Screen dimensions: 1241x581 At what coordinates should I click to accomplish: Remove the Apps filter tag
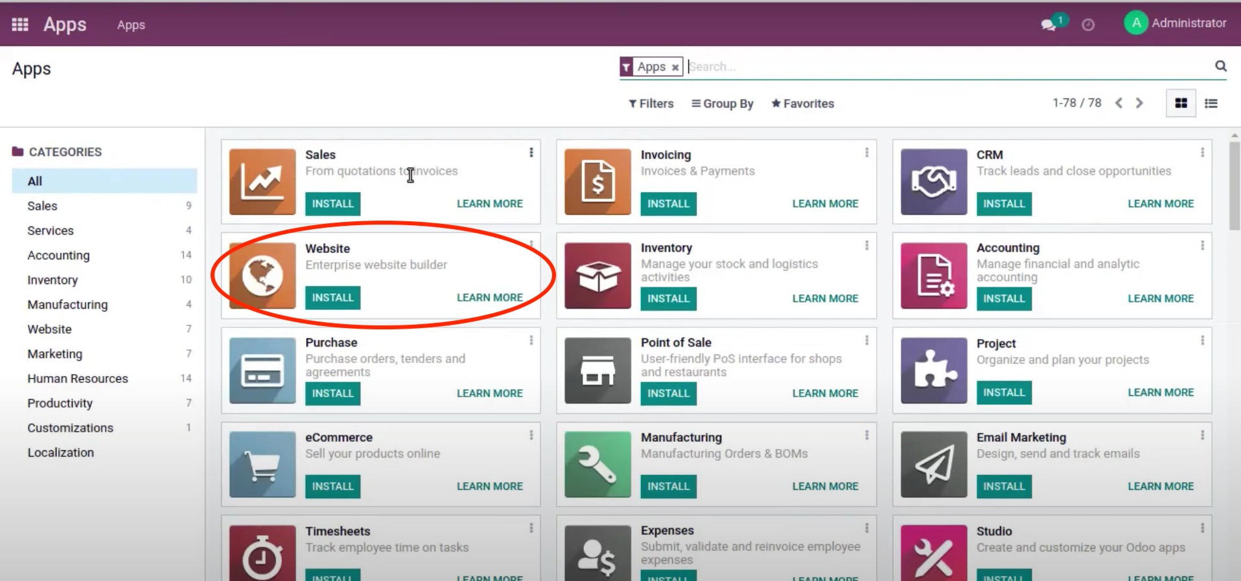click(675, 67)
